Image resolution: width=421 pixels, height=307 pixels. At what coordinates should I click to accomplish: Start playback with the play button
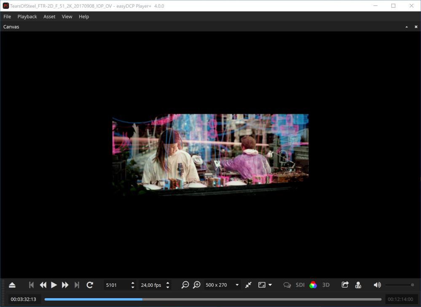point(54,285)
